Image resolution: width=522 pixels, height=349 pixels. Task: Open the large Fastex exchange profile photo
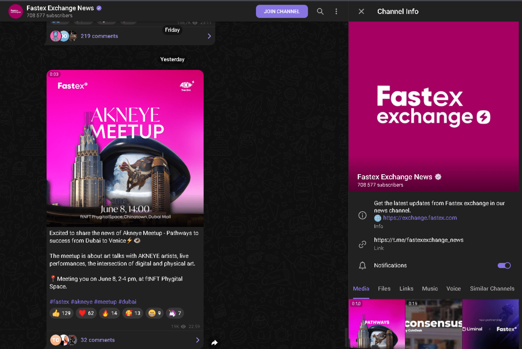pyautogui.click(x=434, y=106)
